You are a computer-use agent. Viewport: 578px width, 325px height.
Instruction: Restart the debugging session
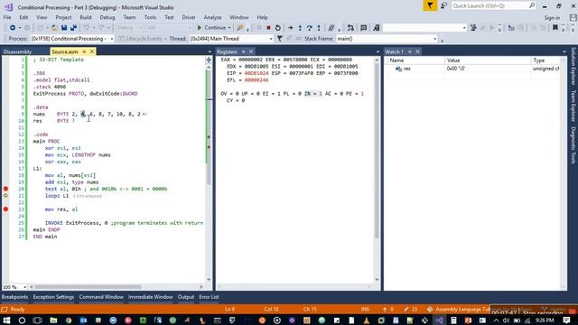tap(278, 28)
